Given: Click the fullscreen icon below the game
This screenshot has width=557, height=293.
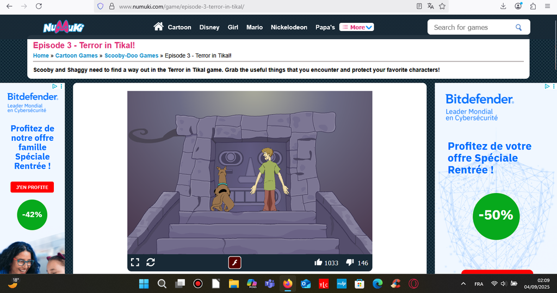Looking at the screenshot, I should 135,263.
